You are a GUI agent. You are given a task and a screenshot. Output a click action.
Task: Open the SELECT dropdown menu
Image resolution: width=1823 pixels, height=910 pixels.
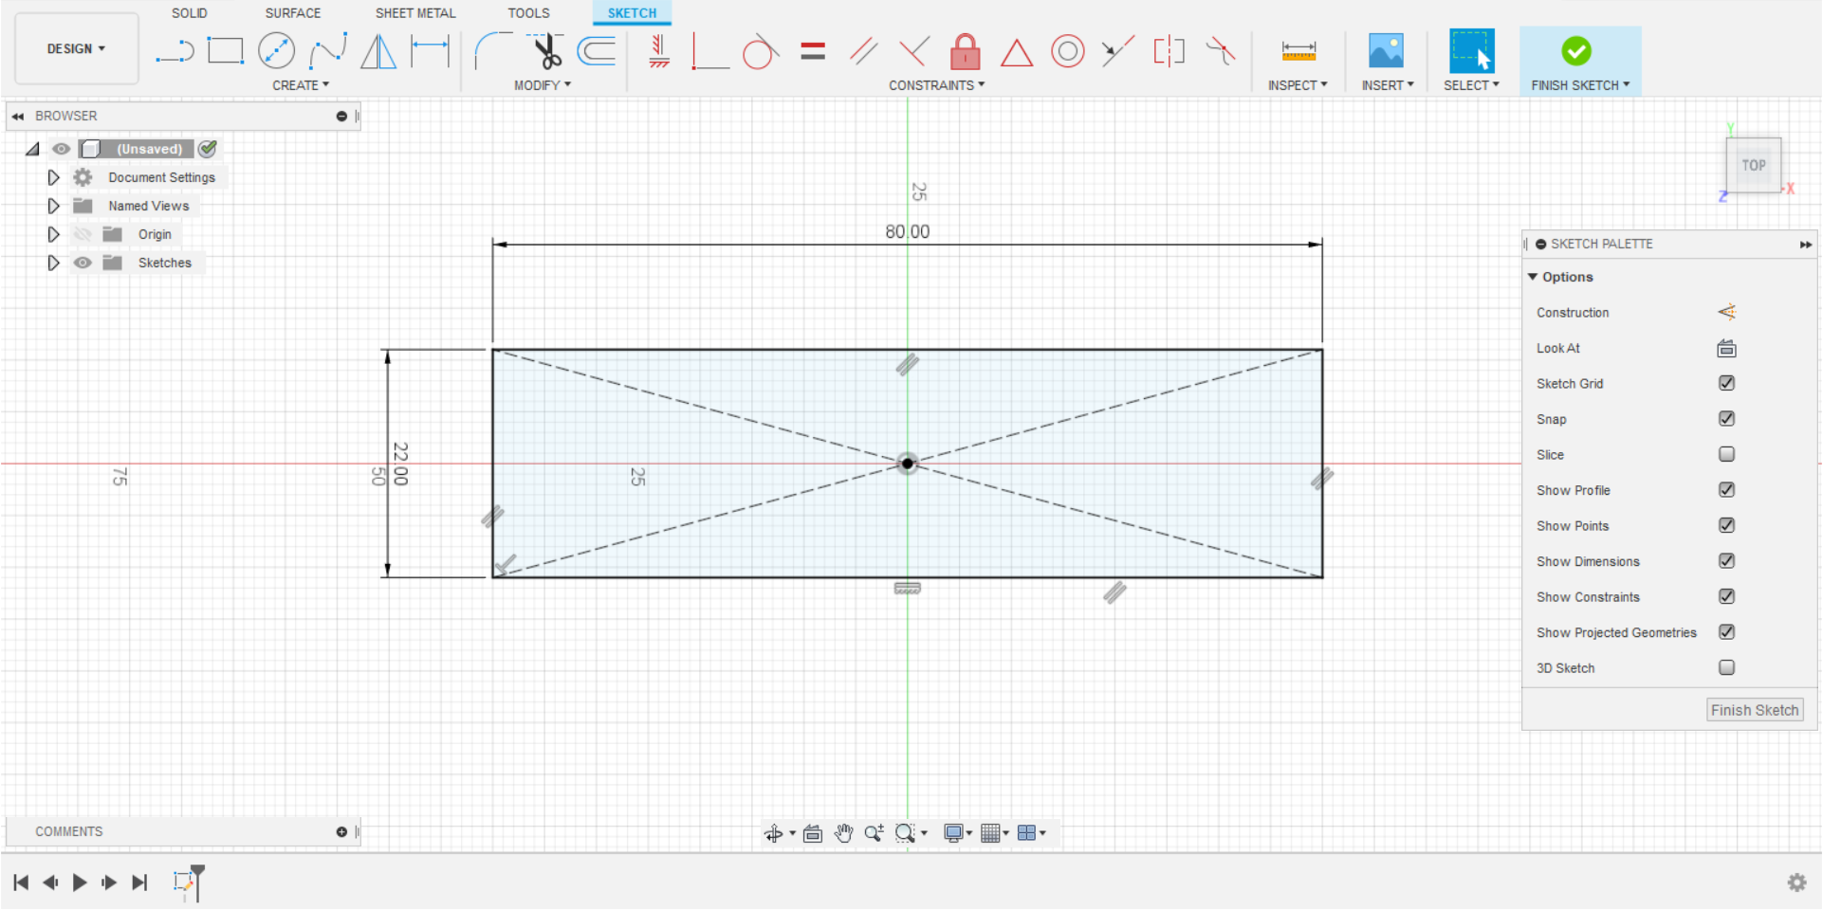point(1471,85)
